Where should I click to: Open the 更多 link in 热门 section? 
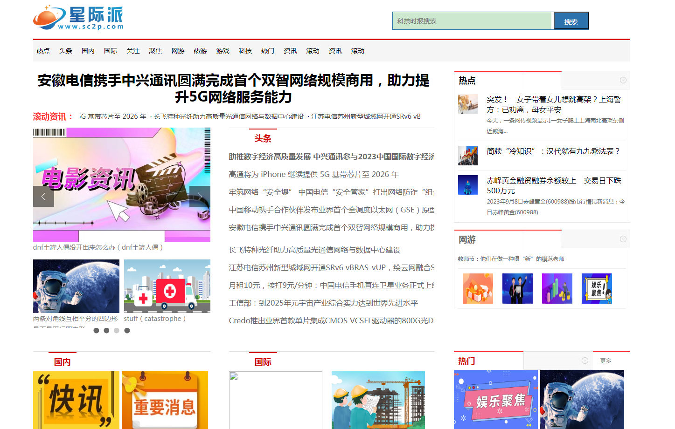point(605,361)
